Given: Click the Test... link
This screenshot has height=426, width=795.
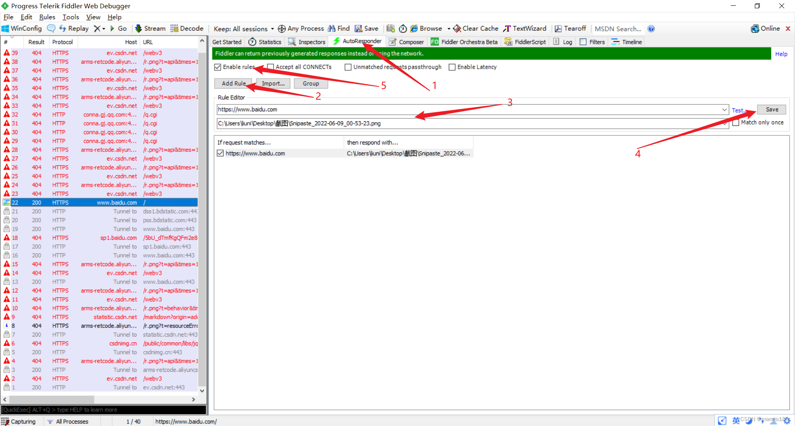Looking at the screenshot, I should [738, 111].
